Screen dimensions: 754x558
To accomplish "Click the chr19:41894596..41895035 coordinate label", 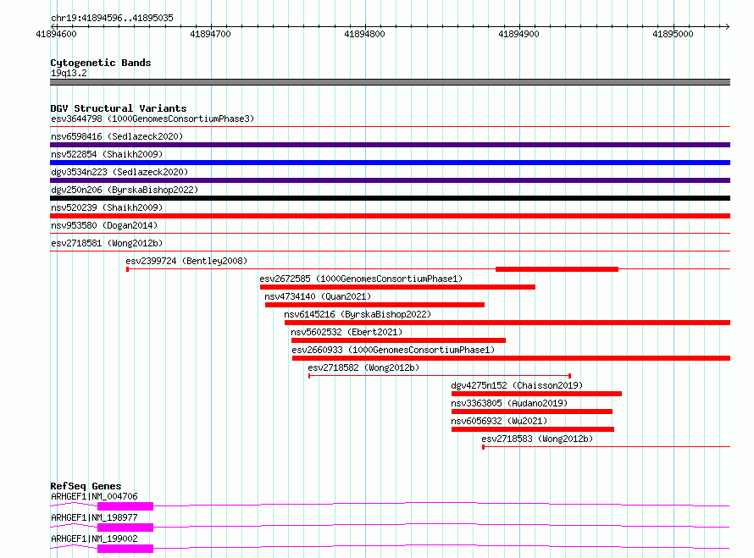I will (112, 19).
